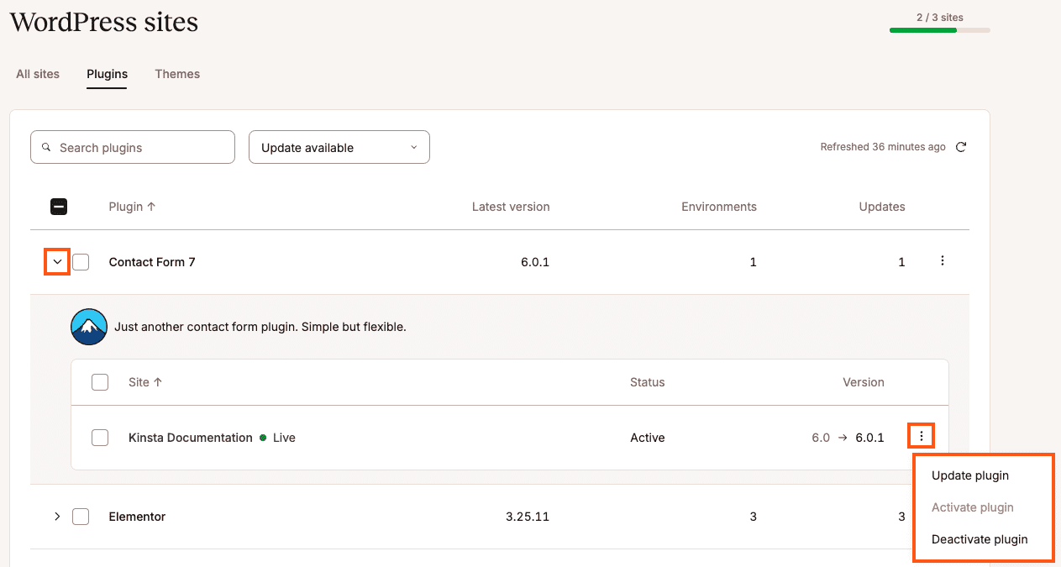Select the Elementor plugin checkbox

pos(81,517)
